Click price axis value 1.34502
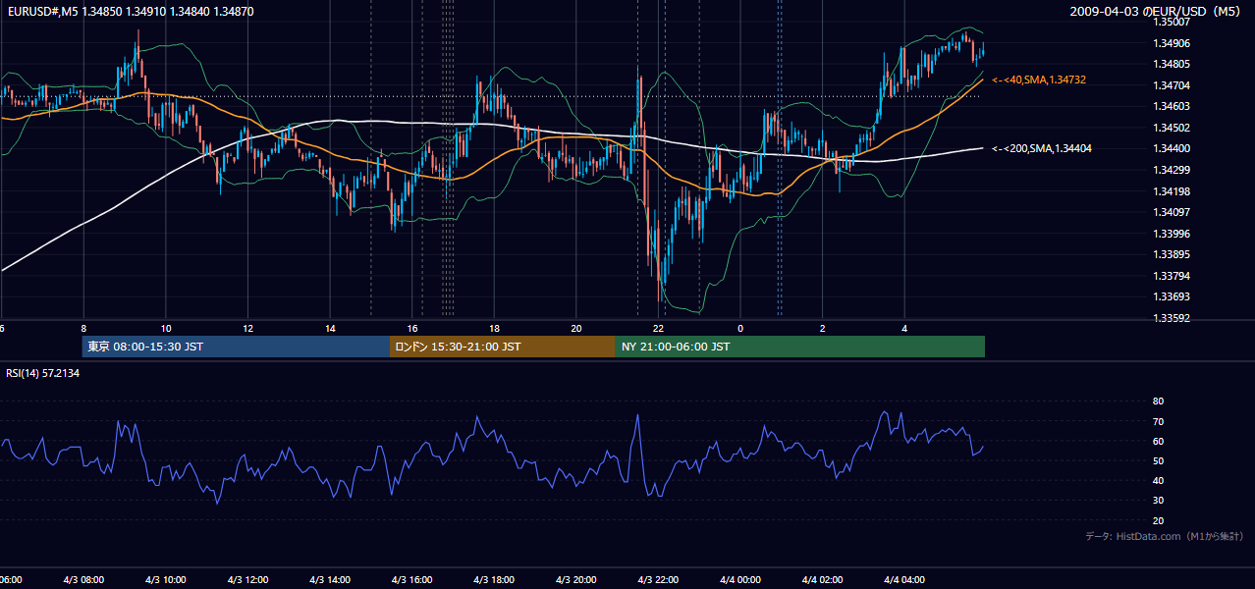 1172,128
